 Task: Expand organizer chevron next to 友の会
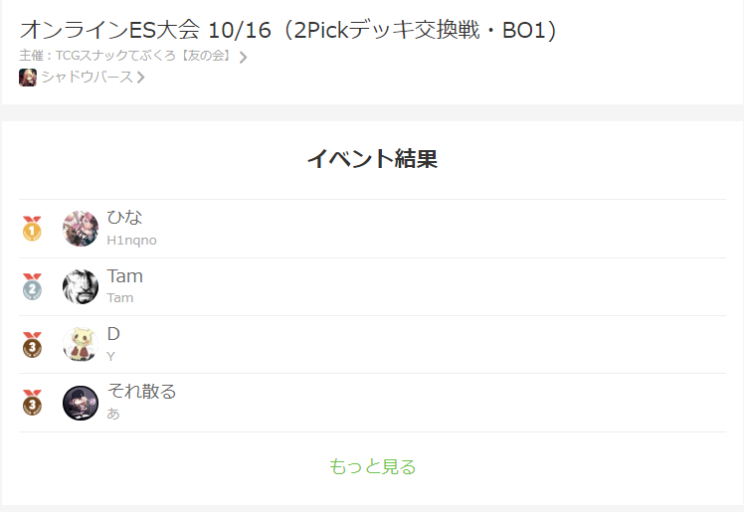click(243, 58)
